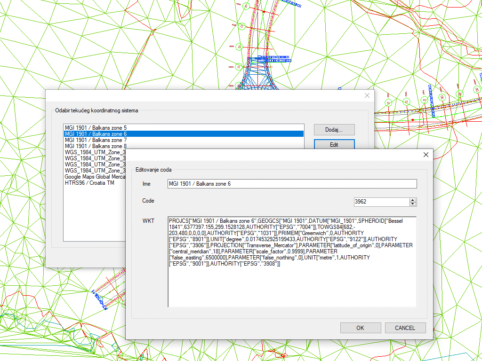
Task: Click empty area below the coordinate list entries
Action: [94, 216]
